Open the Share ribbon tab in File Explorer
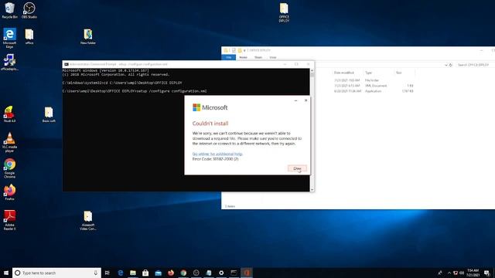This screenshot has width=495, height=278. tap(258, 57)
